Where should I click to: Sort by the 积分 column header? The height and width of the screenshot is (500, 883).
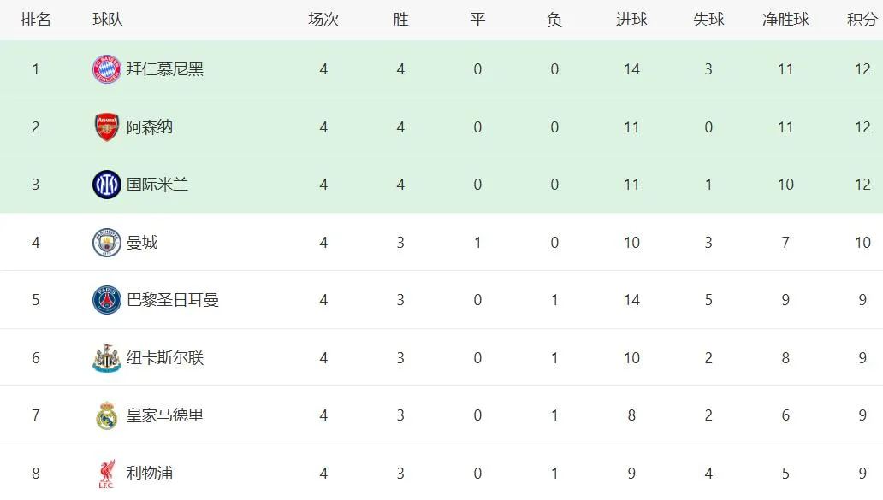click(x=862, y=20)
